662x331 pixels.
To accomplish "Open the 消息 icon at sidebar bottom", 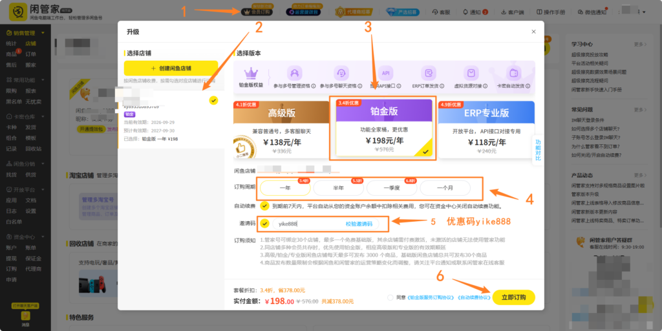I will tap(25, 317).
